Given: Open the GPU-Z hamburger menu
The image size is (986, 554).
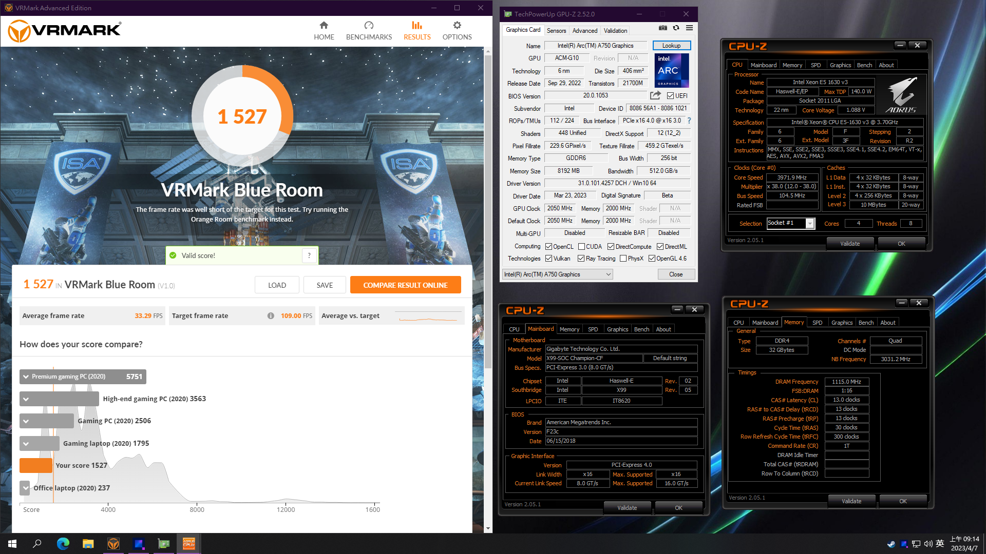Looking at the screenshot, I should [690, 28].
